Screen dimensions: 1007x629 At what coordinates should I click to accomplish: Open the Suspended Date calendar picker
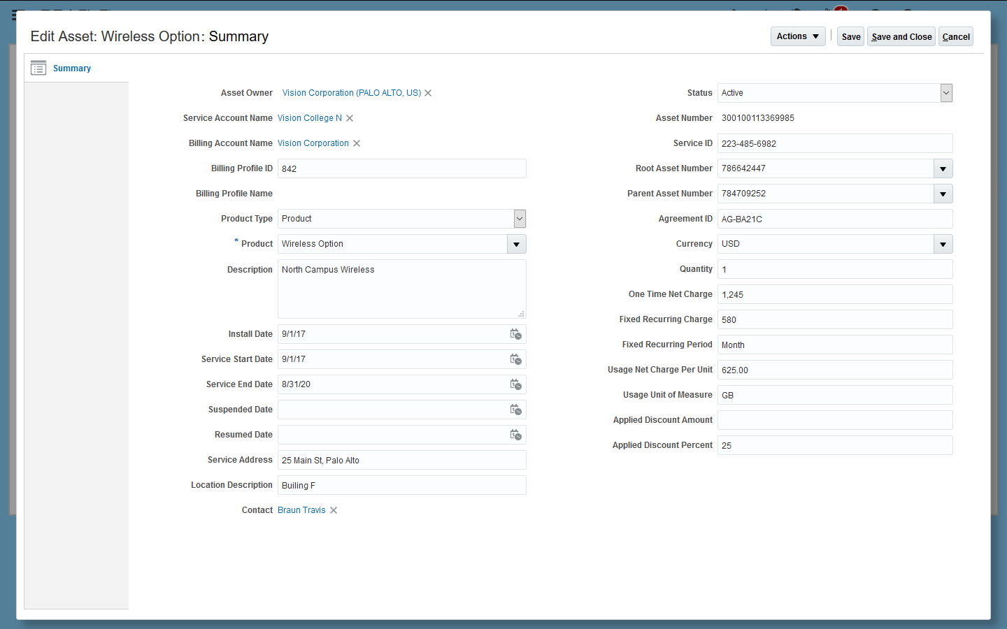515,410
